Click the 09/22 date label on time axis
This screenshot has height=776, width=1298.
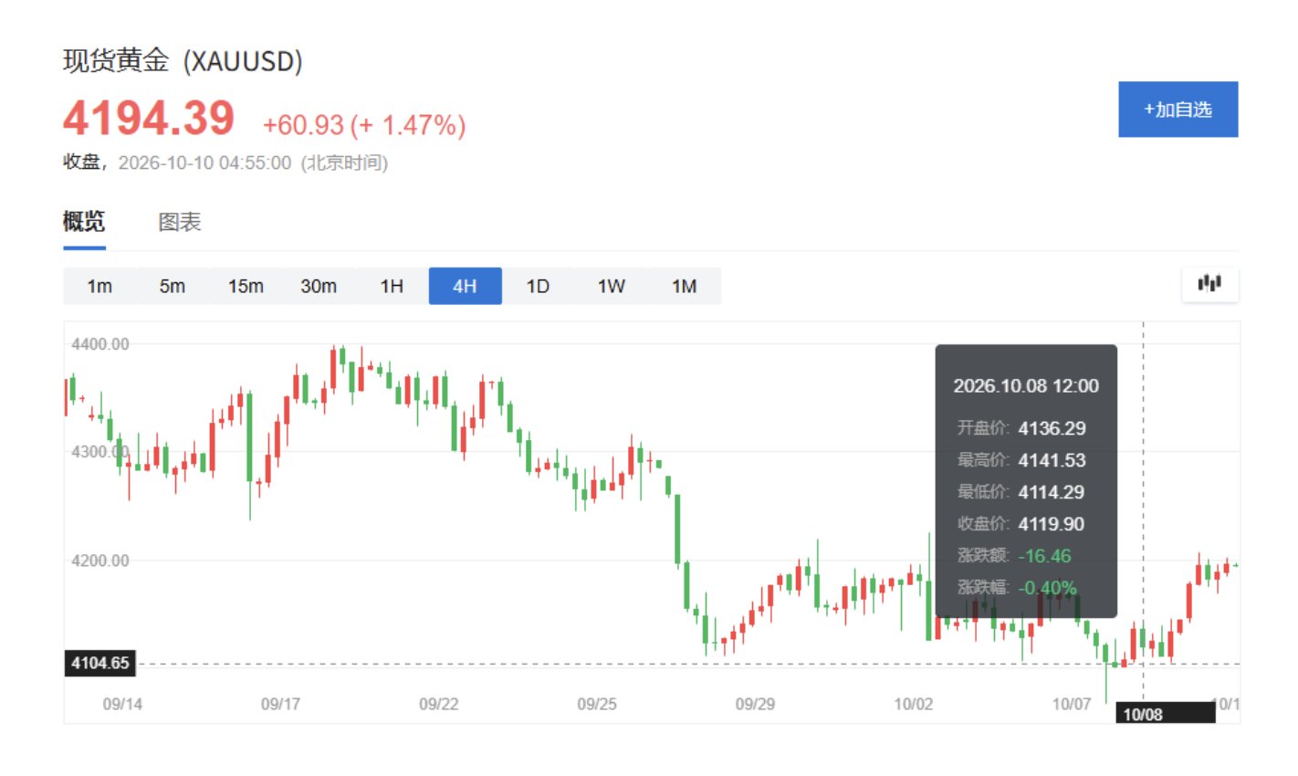(438, 704)
